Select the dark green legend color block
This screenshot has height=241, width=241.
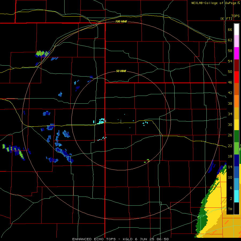click(236, 136)
